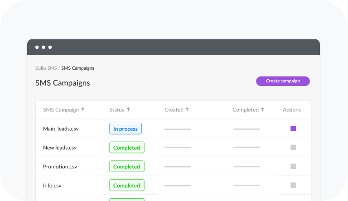
Task: Click the gray action icon for Info.csv
Action: tap(293, 185)
